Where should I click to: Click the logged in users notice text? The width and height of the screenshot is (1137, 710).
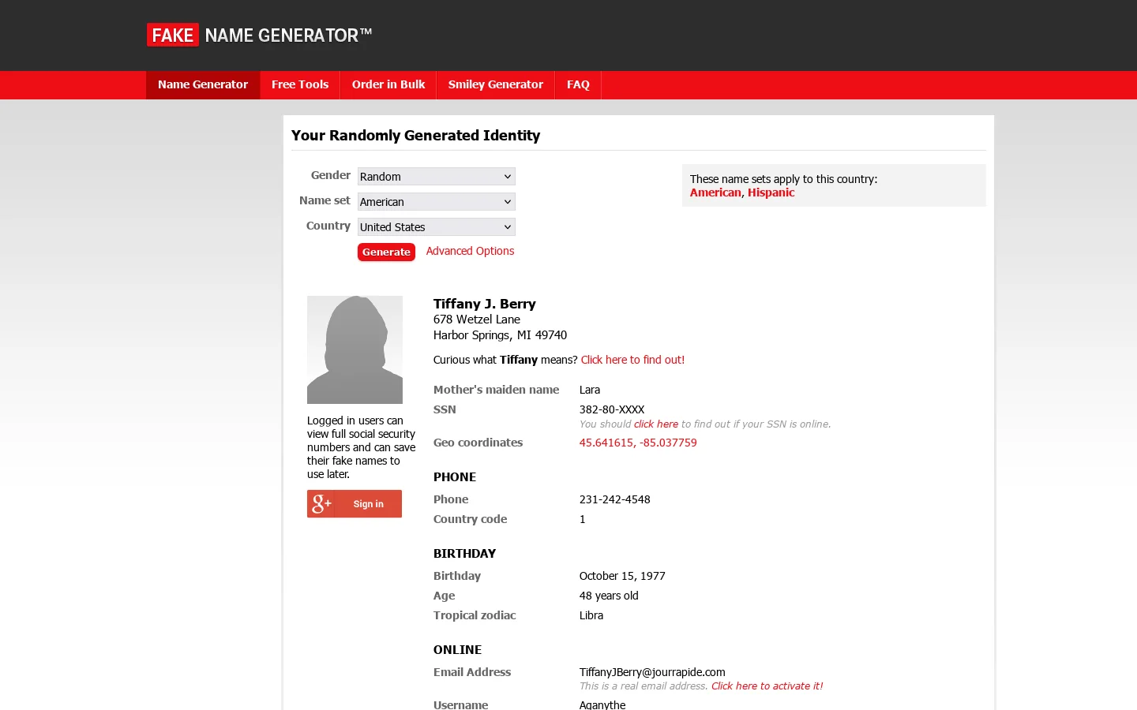click(x=361, y=447)
